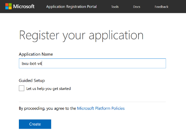This screenshot has width=186, height=138.
Task: Open the Tools menu in header
Action: pyautogui.click(x=115, y=7)
